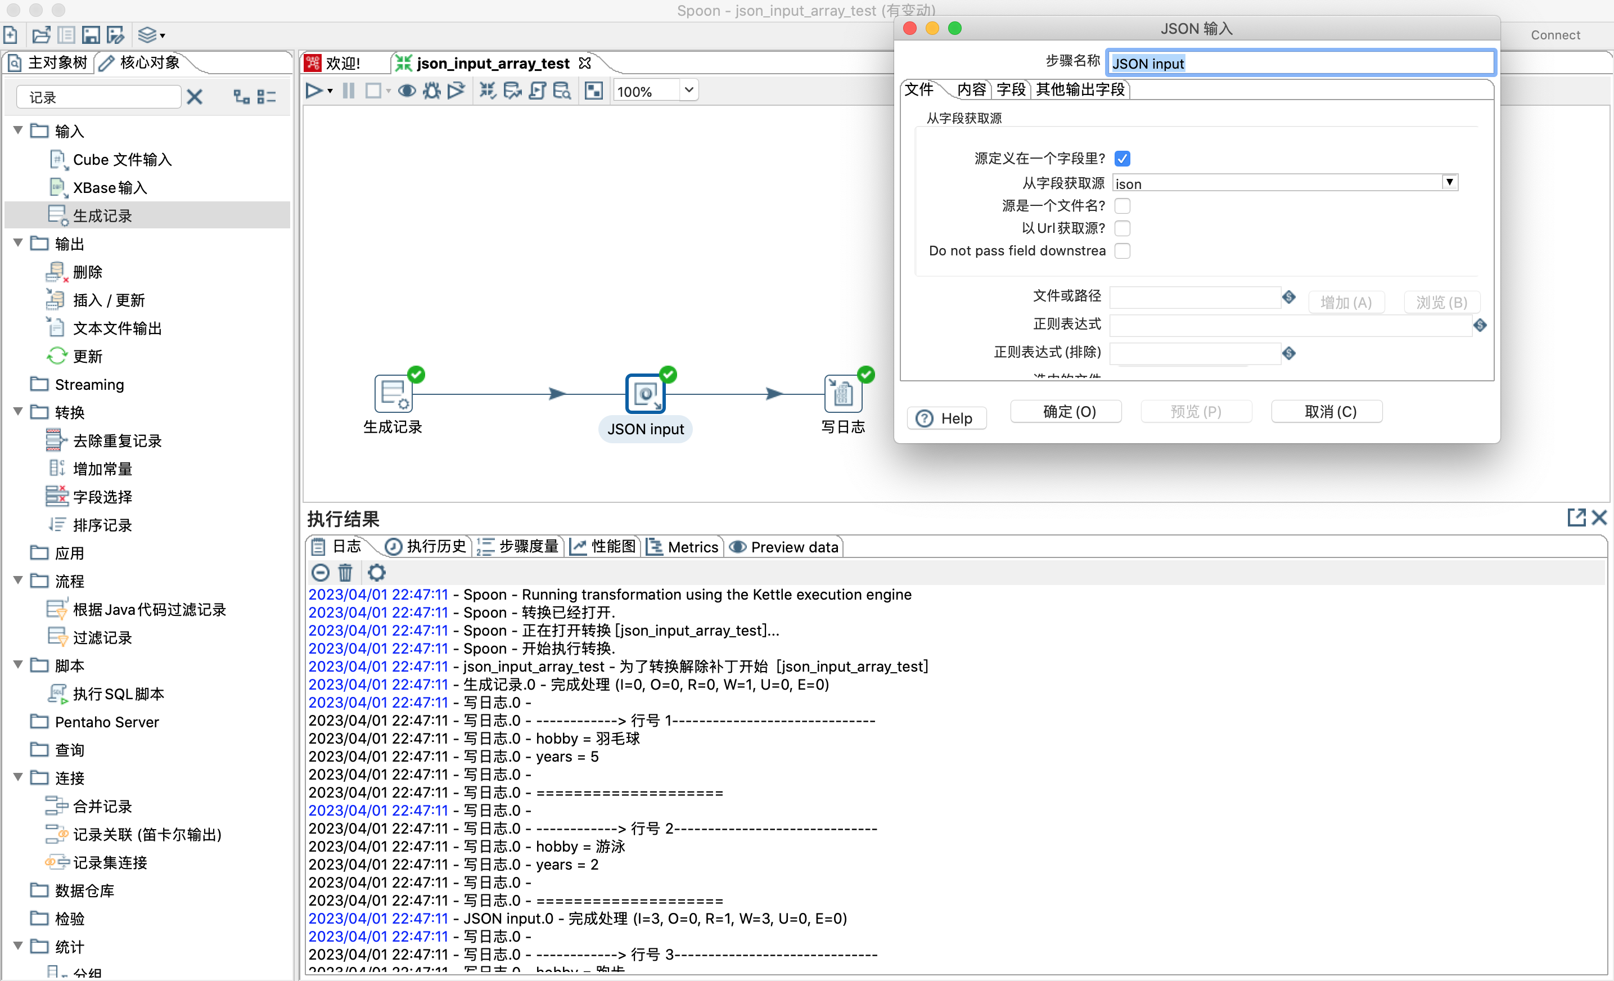
Task: Toggle Do not pass field downstream checkbox
Action: 1122,251
